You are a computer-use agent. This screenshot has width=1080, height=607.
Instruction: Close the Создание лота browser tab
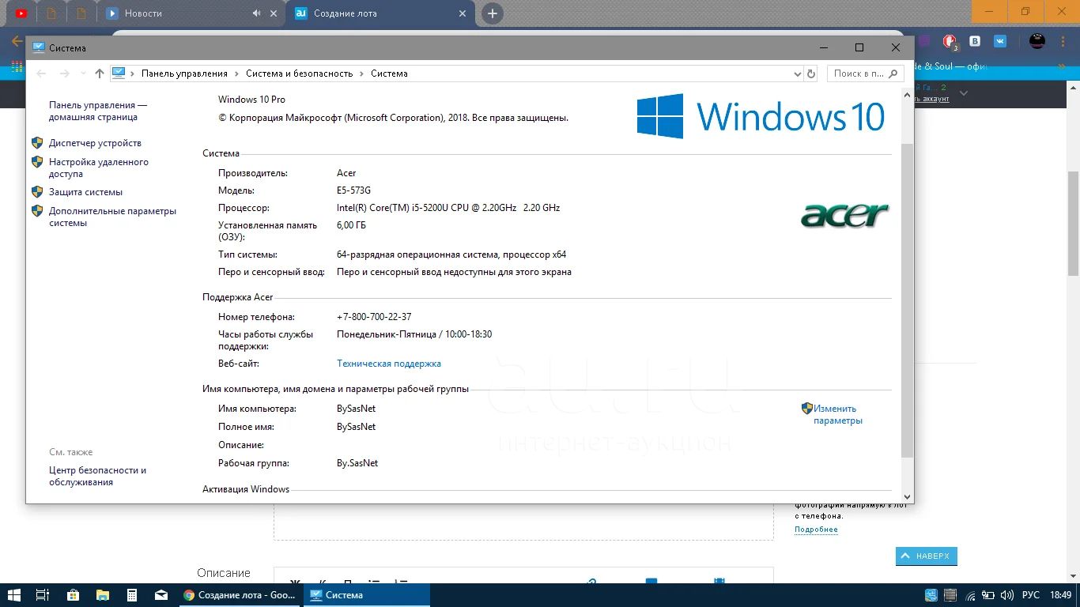[x=463, y=13]
